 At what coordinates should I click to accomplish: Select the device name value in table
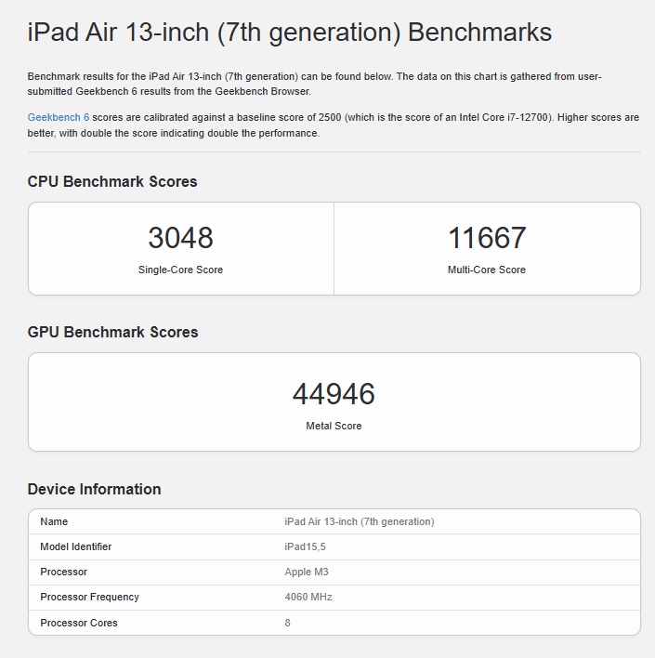tap(359, 521)
